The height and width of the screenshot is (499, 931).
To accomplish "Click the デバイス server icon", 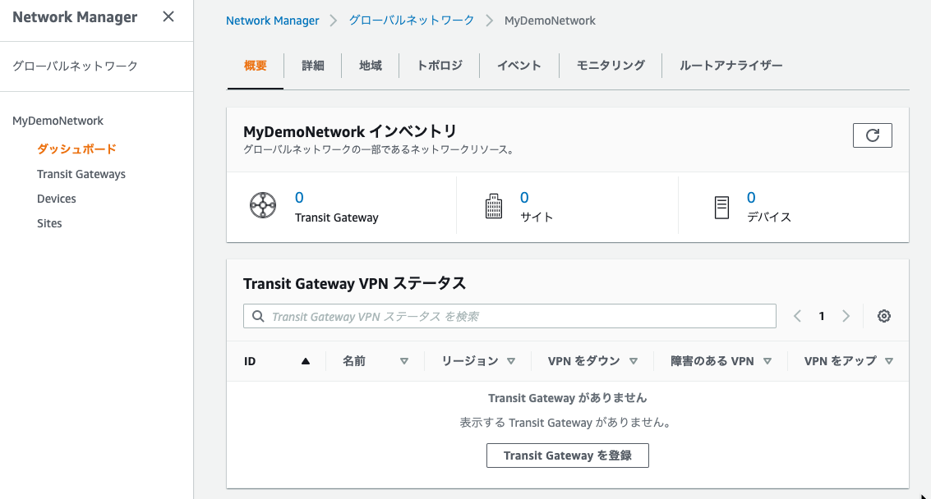I will tap(721, 208).
